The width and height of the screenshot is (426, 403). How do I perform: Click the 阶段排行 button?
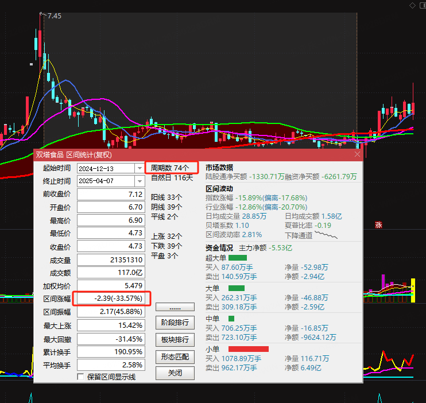tap(175, 323)
